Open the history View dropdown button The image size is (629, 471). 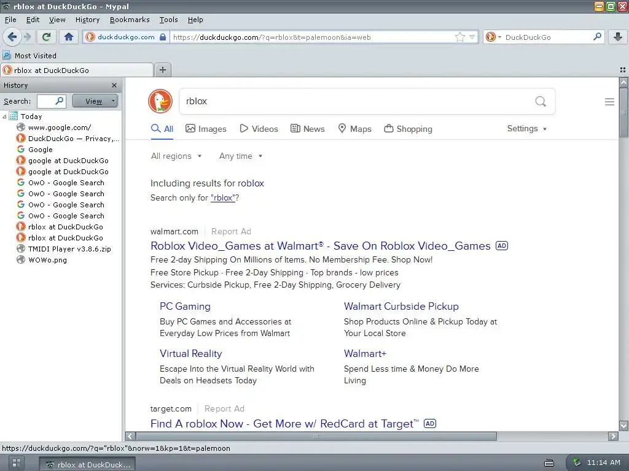point(95,101)
